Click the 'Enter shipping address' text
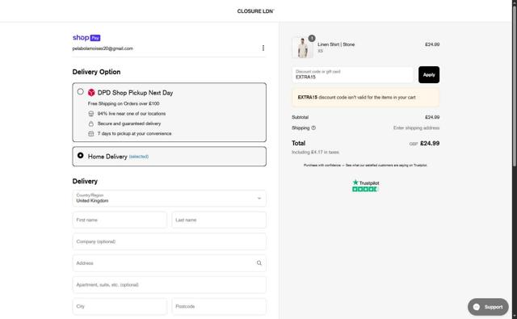The width and height of the screenshot is (517, 319). tap(416, 128)
